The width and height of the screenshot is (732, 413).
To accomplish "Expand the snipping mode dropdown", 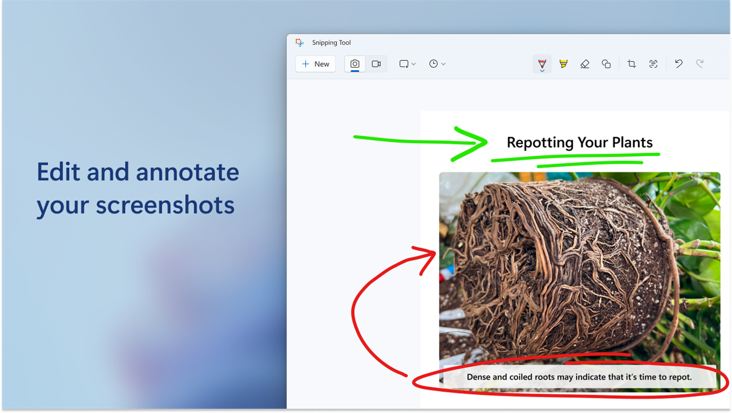I will click(x=407, y=63).
